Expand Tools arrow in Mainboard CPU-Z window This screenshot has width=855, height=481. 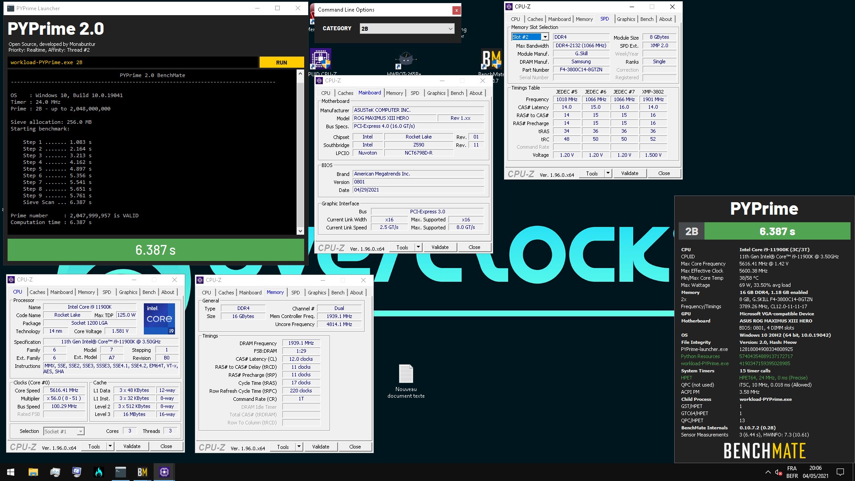418,247
